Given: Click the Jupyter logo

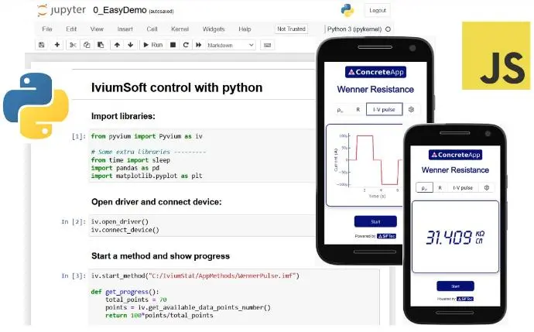Looking at the screenshot, I should click(62, 10).
